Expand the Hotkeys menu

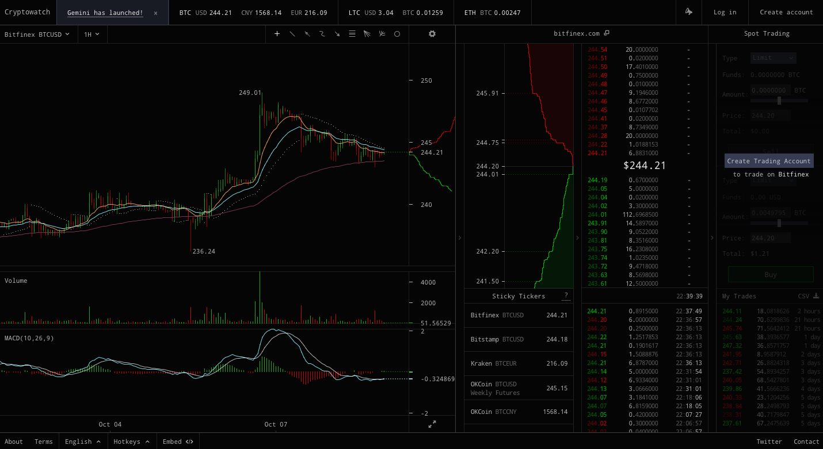[132, 442]
